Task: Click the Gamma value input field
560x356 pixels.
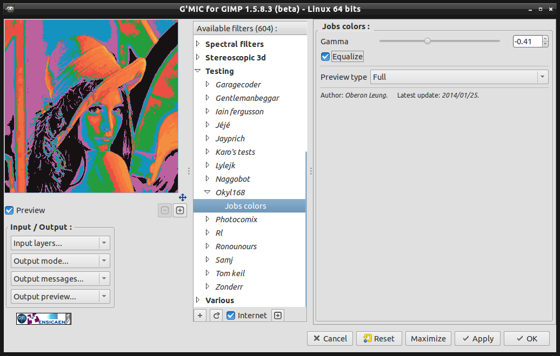Action: (x=528, y=42)
